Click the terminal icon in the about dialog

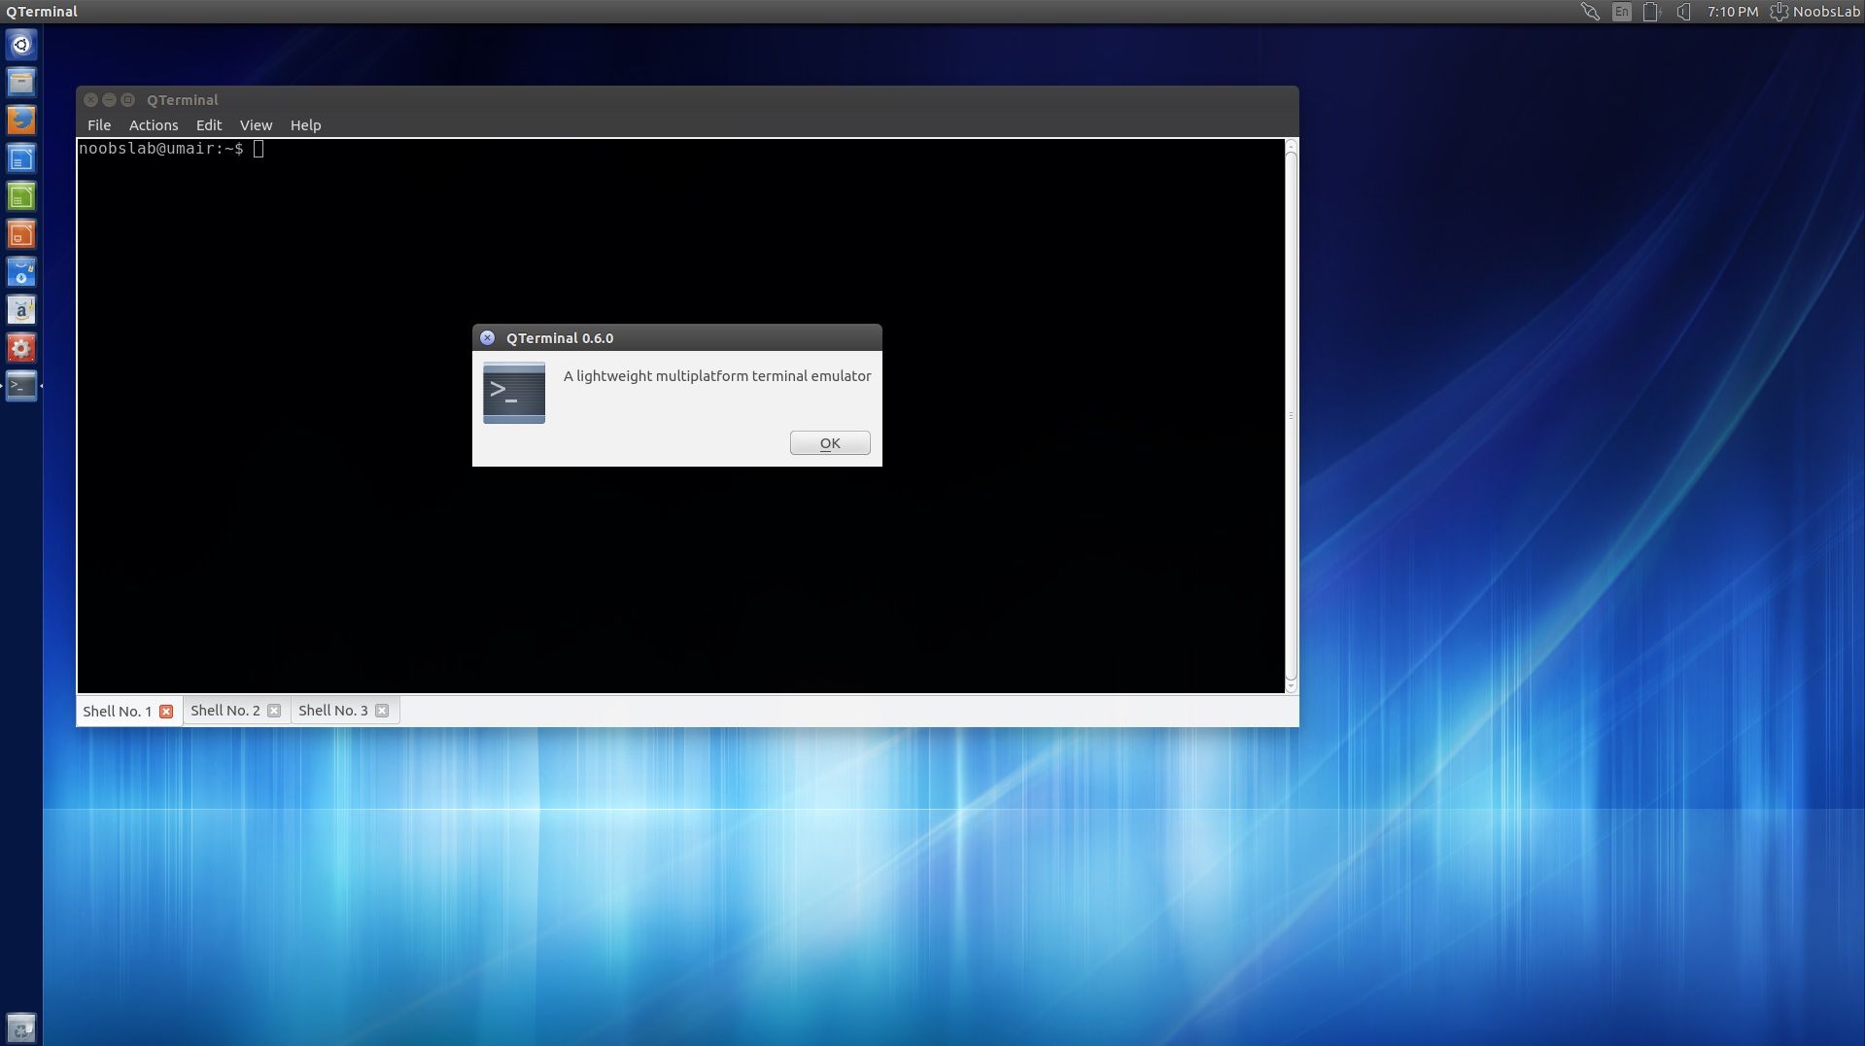click(514, 393)
